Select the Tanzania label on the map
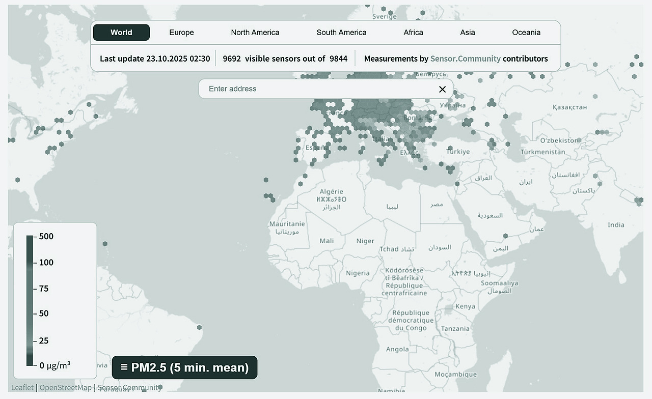 point(455,329)
